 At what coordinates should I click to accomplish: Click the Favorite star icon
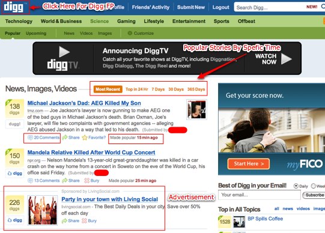85,138
